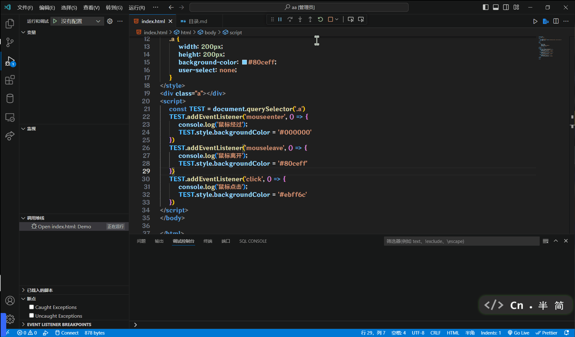Step out in debug toolbar
The image size is (575, 337).
(310, 19)
